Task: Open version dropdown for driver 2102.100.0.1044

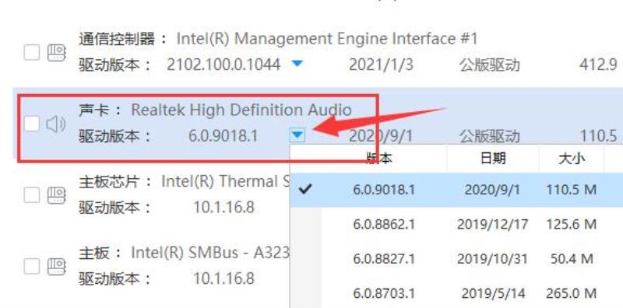Action: 297,63
